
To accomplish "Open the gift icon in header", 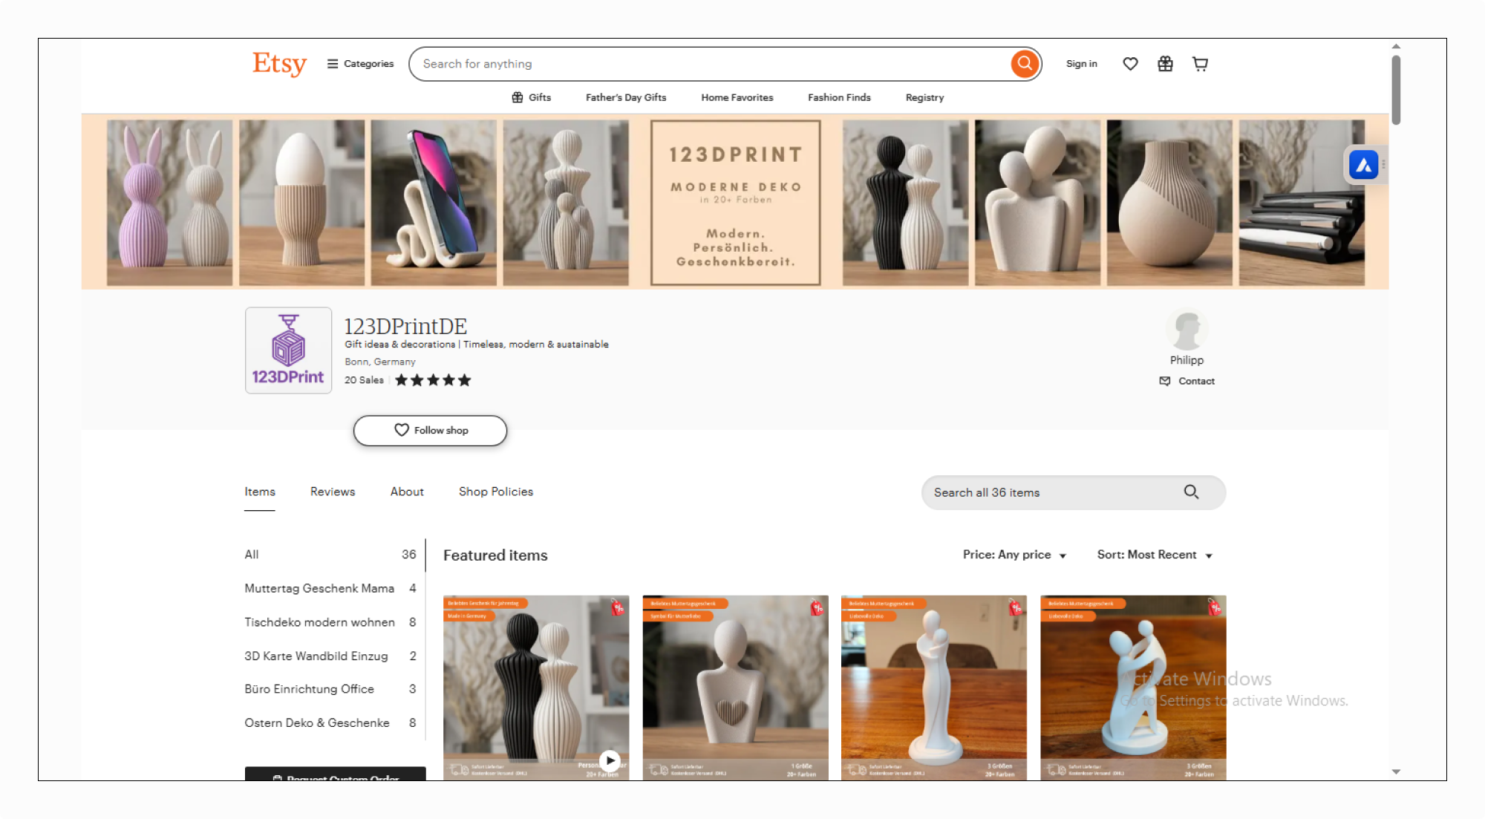I will click(1165, 64).
